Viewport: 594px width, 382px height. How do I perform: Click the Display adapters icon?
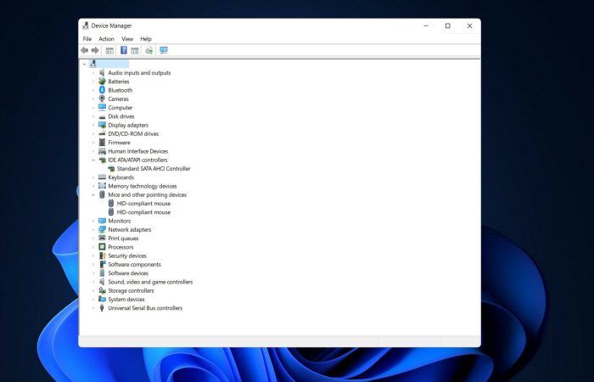(102, 125)
